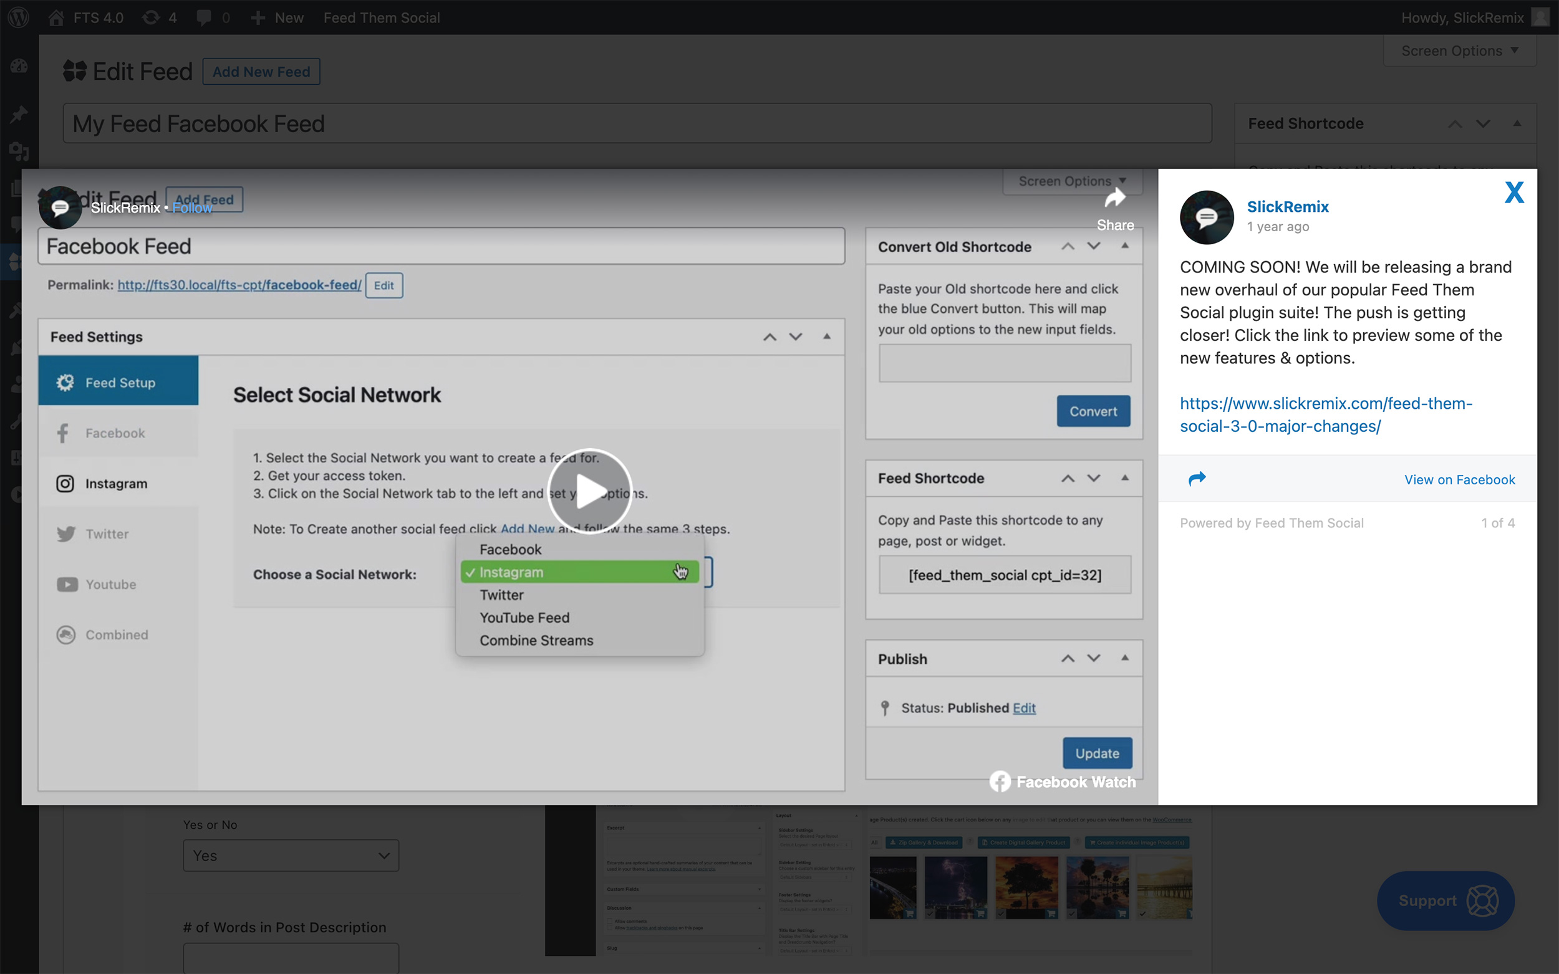Viewport: 1559px width, 974px height.
Task: Click Share on the video overlay
Action: pos(1115,210)
